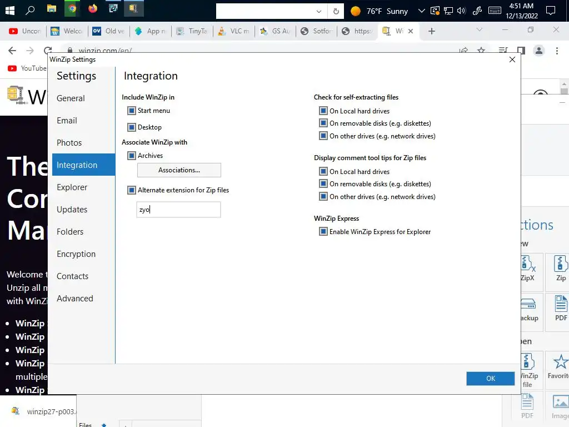Open Explorer settings section

coord(72,187)
